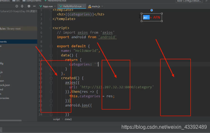Place the cursor after categories: '' on line 13
The width and height of the screenshot is (210, 133).
click(x=98, y=64)
